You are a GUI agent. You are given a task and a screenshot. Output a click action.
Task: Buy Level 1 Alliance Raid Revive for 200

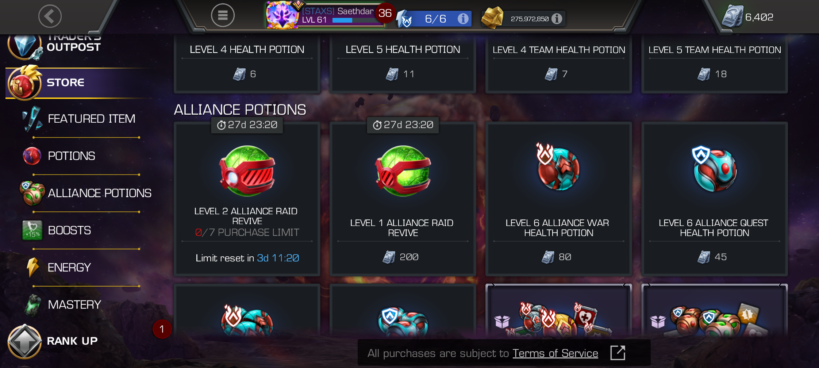point(403,199)
